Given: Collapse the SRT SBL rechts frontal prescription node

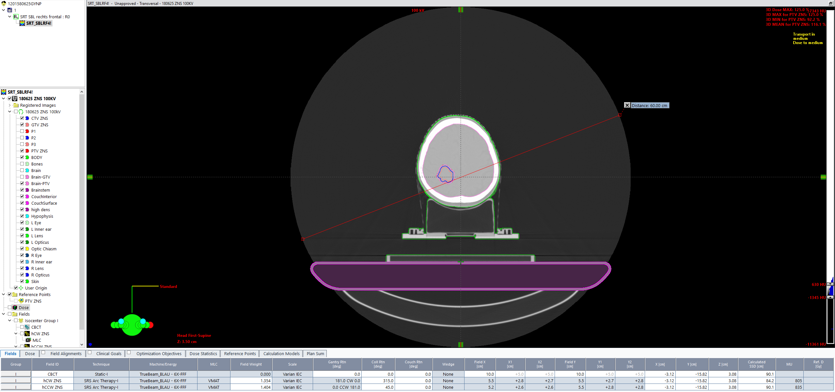Looking at the screenshot, I should click(9, 17).
